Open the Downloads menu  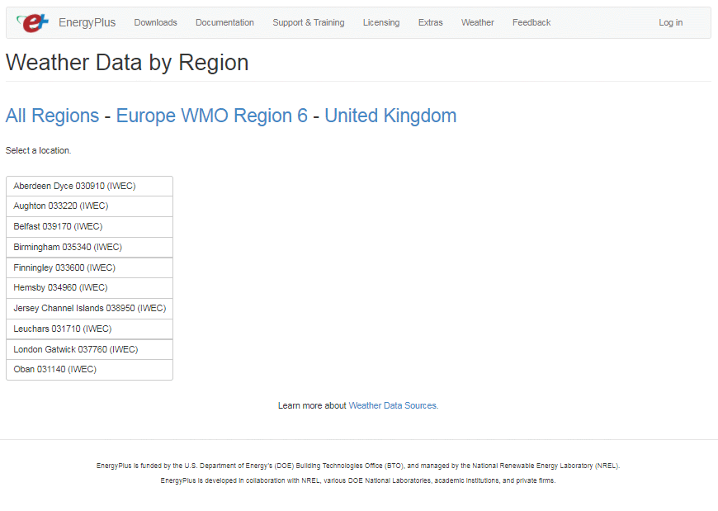point(155,22)
